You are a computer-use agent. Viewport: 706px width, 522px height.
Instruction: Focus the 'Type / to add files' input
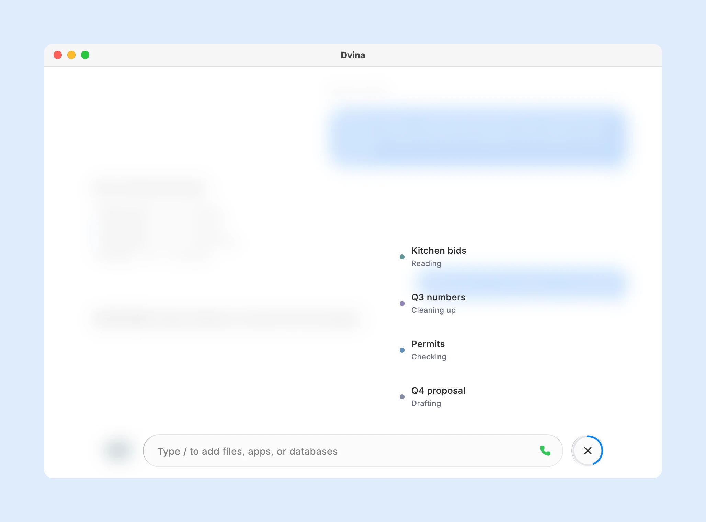click(353, 451)
